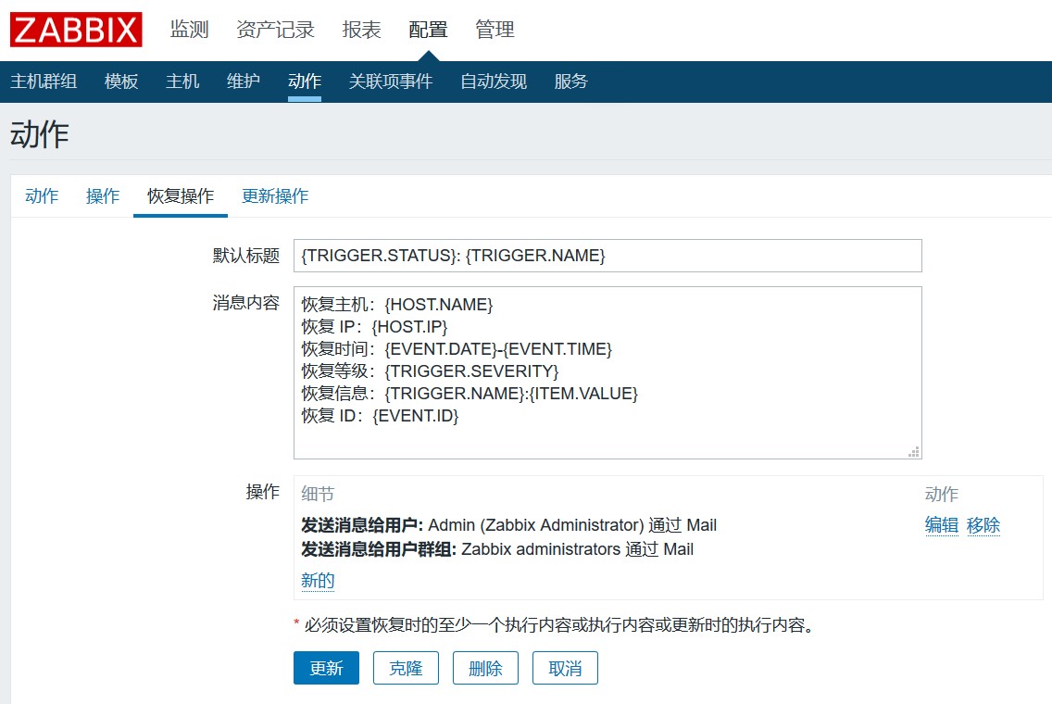1052x704 pixels.
Task: Go to 关联项事件 submenu
Action: [x=391, y=82]
